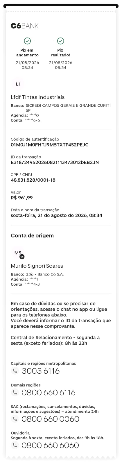The width and height of the screenshot is (122, 465).
Task: Click the recipient name Lfdf Tintas Industriais
Action: pos(37,97)
